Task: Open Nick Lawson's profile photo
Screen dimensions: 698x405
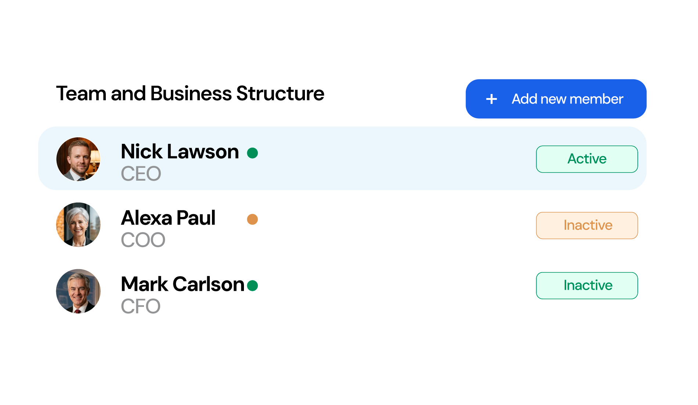Action: click(x=78, y=159)
